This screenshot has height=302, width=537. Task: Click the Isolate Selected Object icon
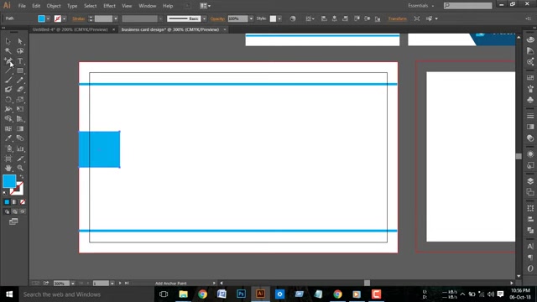[417, 18]
